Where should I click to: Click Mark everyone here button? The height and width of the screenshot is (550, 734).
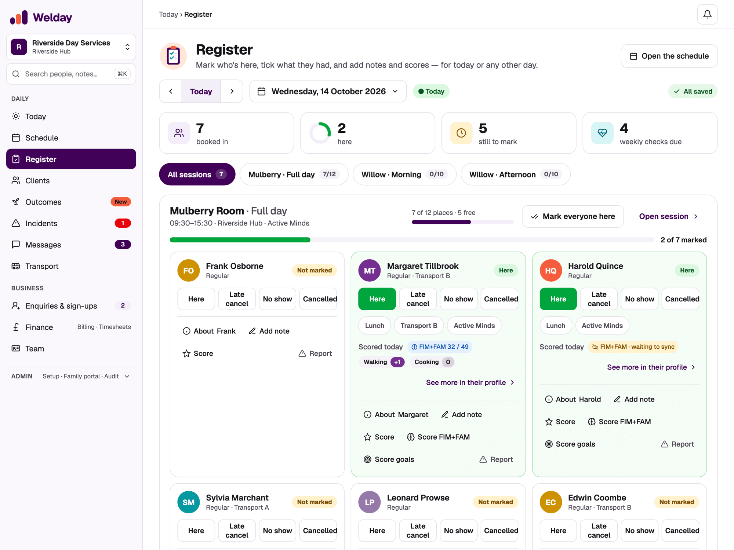[573, 216]
